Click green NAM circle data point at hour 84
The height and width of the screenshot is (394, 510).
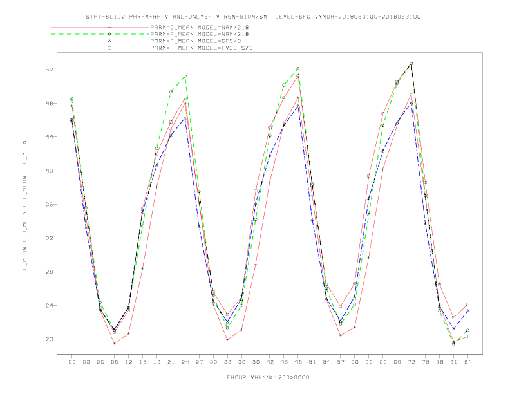click(467, 330)
